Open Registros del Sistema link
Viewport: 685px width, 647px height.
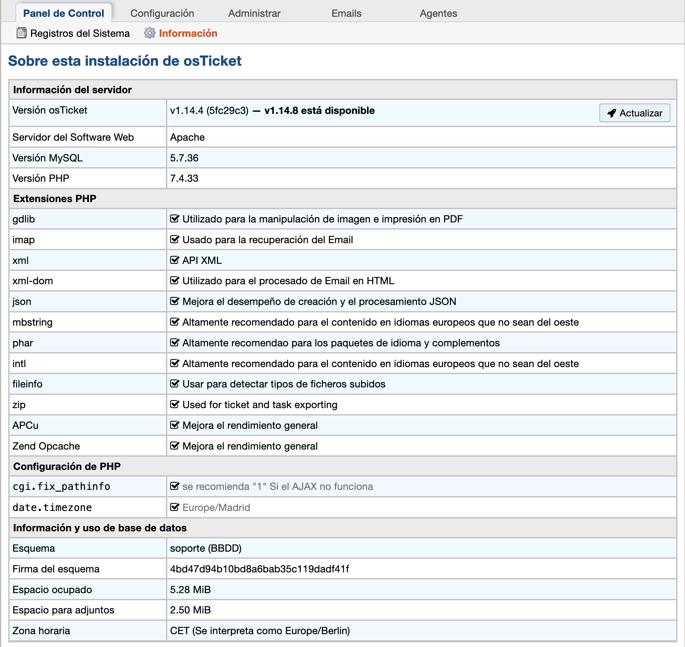(80, 33)
